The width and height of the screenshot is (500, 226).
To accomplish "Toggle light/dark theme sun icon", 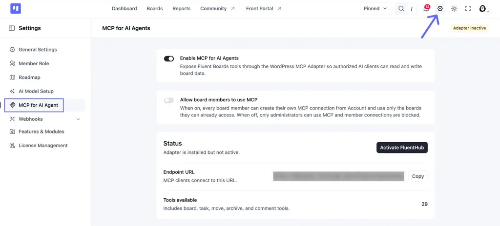I will coord(454,9).
